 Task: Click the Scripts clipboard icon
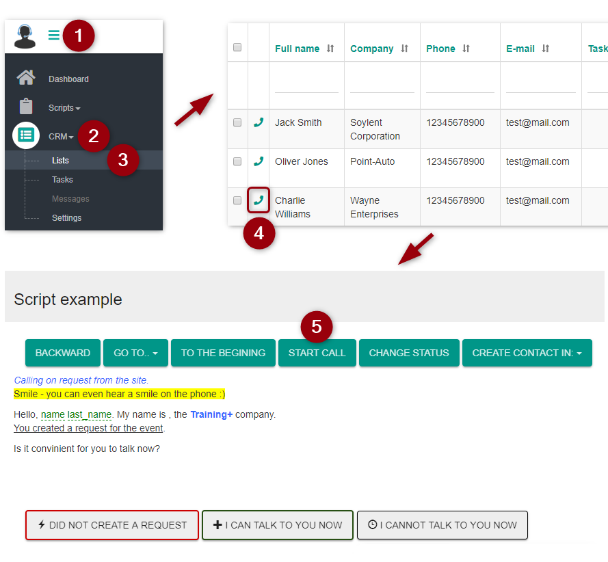26,107
